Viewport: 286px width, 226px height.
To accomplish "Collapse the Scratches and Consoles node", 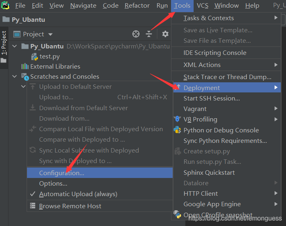I will click(x=15, y=77).
